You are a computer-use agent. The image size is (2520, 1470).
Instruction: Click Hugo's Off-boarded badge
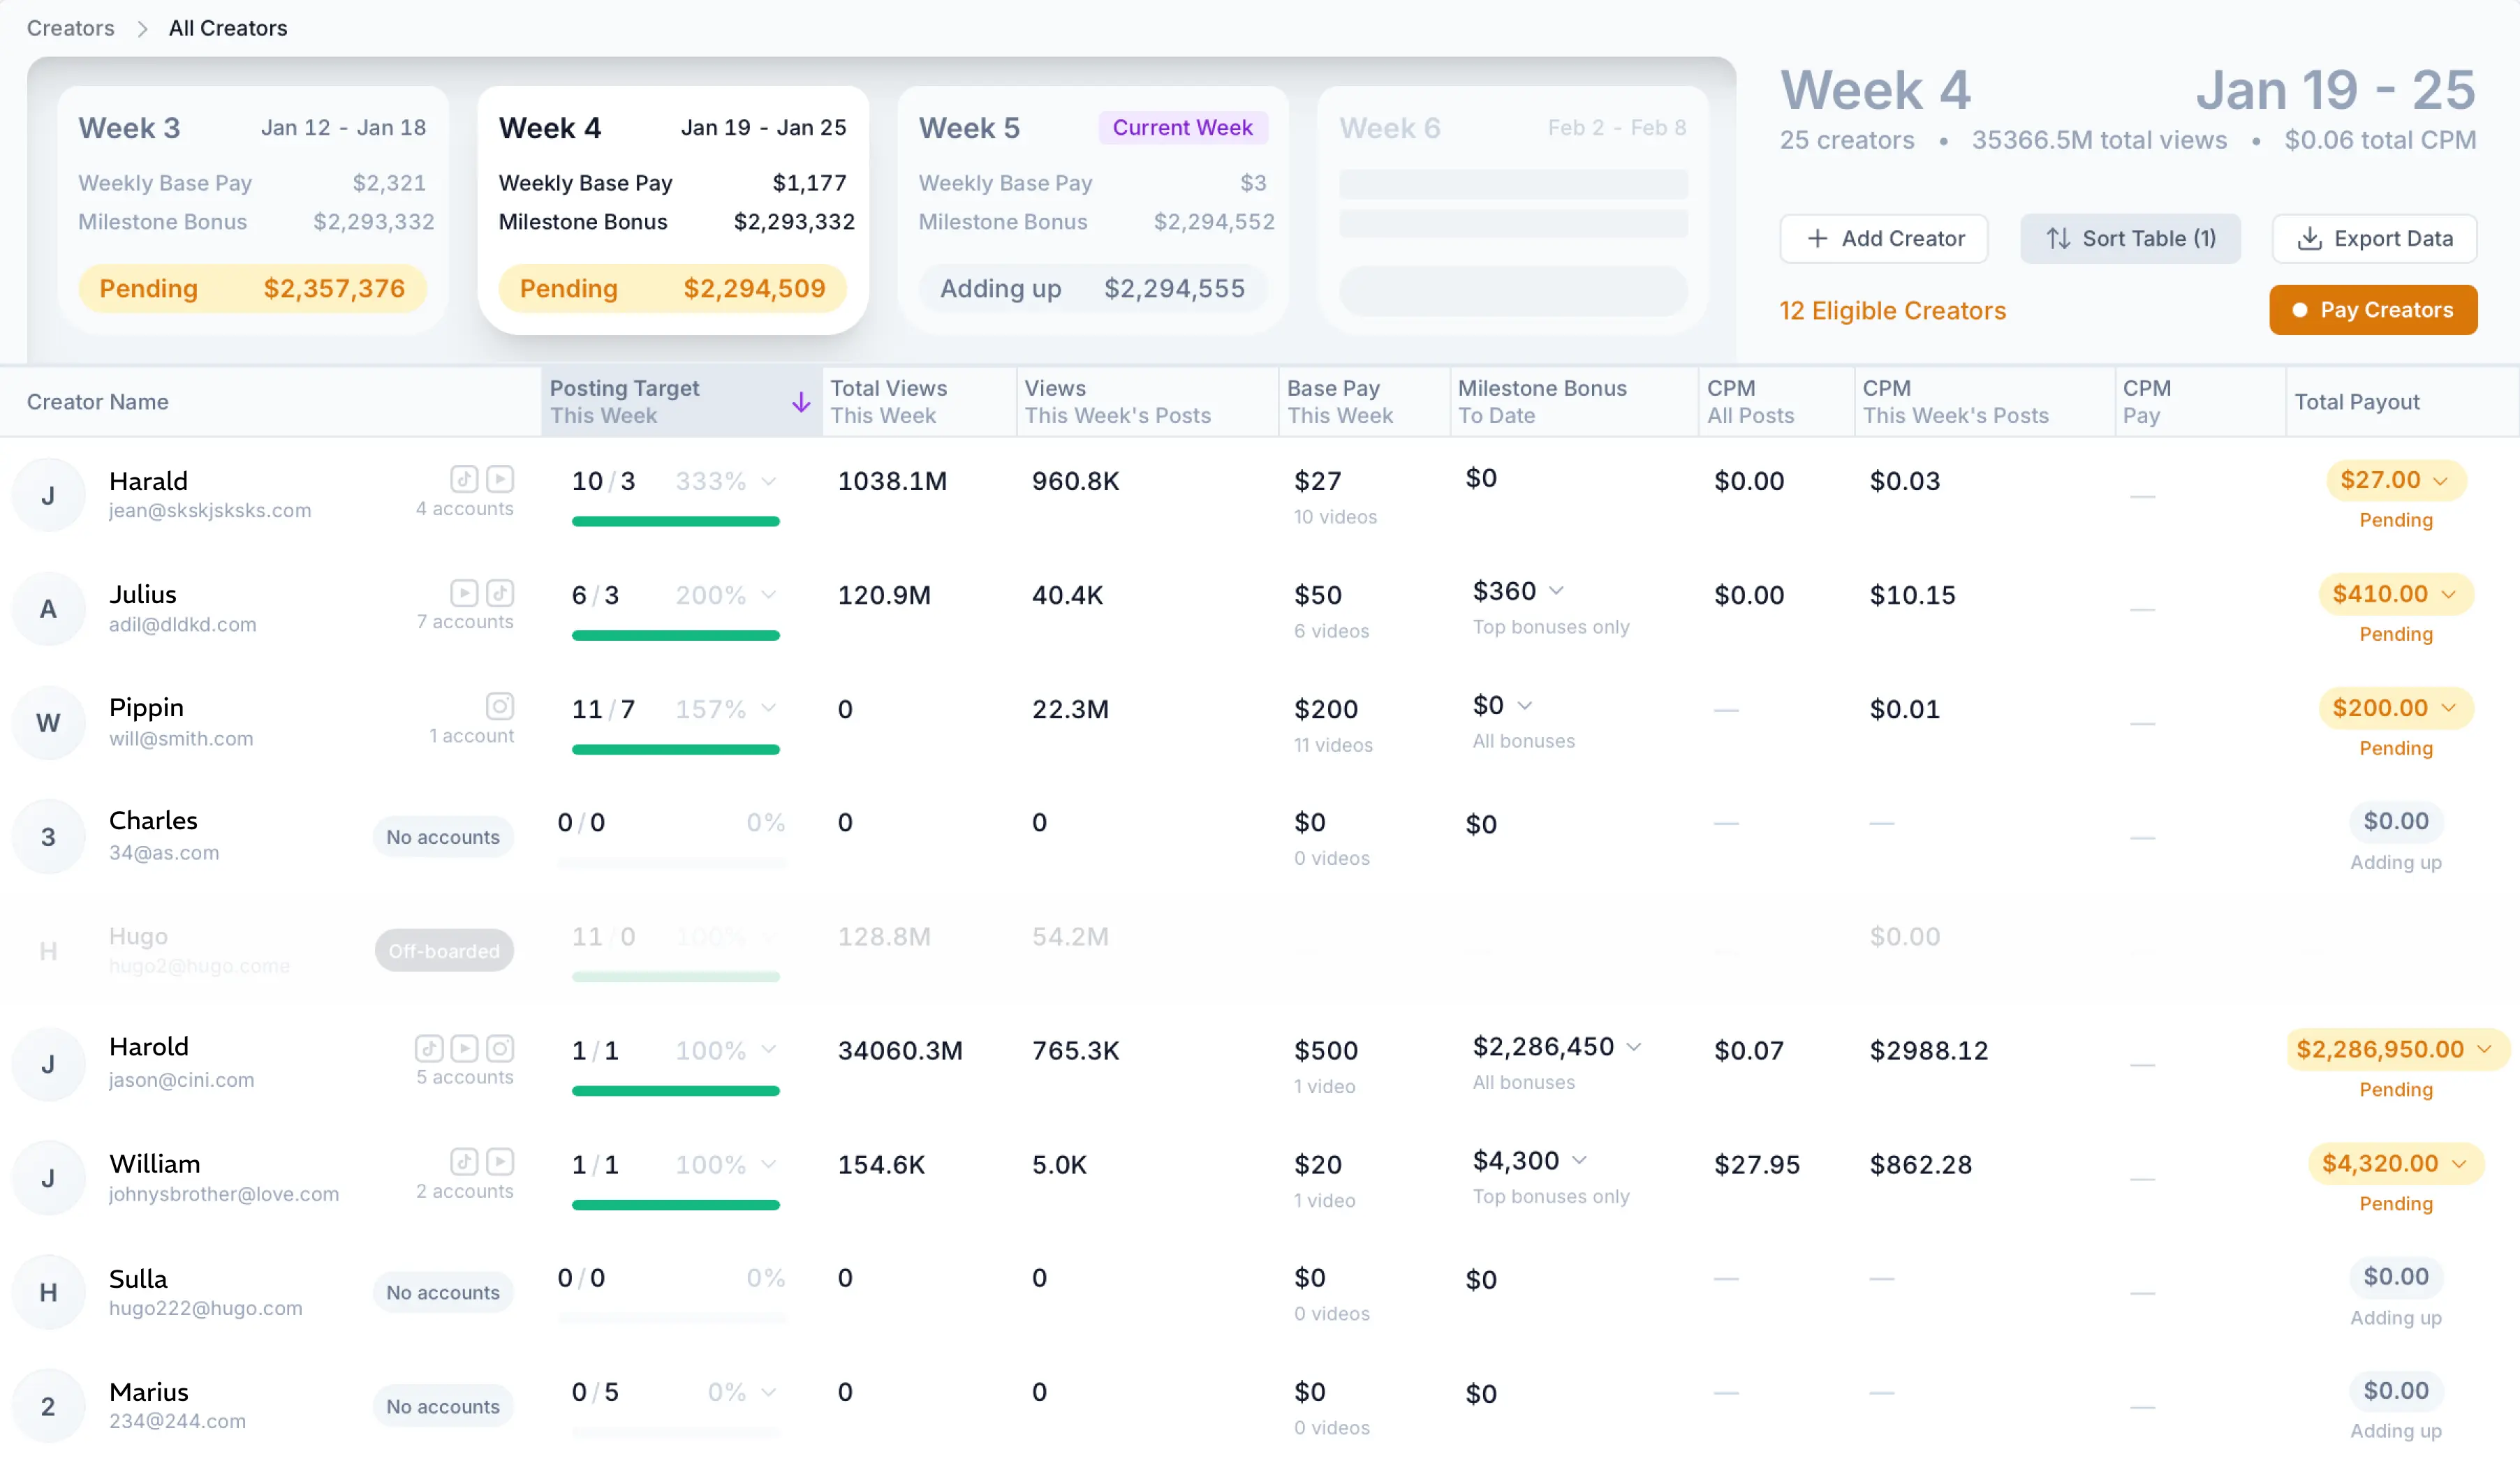(x=444, y=951)
